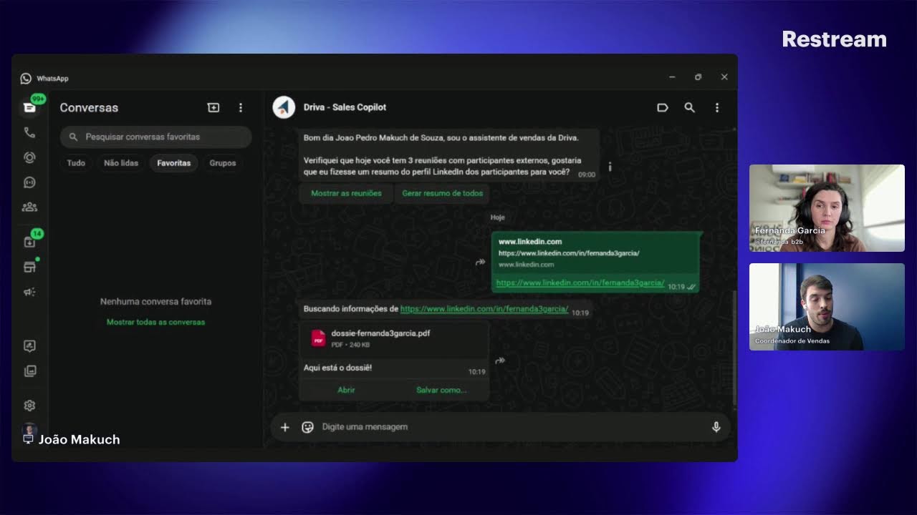Click the dossie-fernanda3garcia.pdf file name

pos(380,333)
